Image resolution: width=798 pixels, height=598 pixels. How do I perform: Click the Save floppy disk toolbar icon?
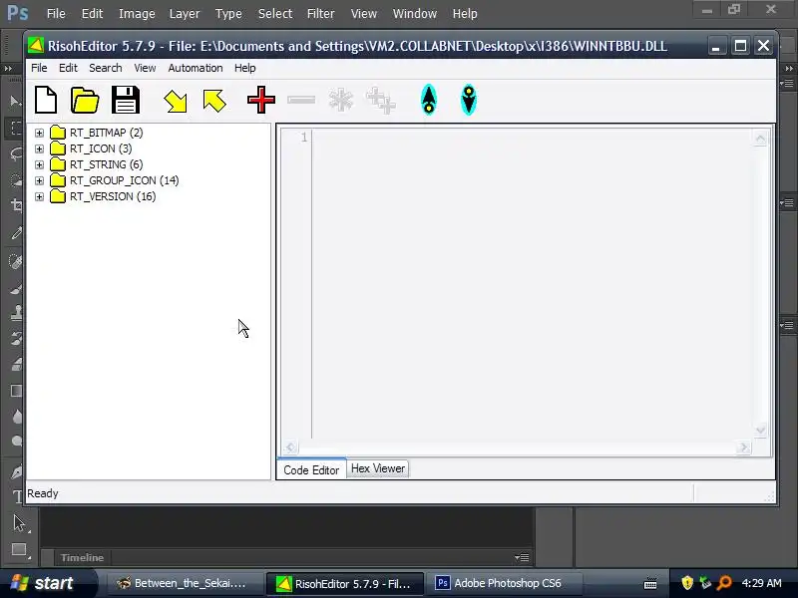click(126, 100)
